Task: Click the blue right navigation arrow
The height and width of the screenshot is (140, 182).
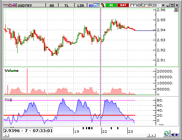Action: pyautogui.click(x=177, y=135)
